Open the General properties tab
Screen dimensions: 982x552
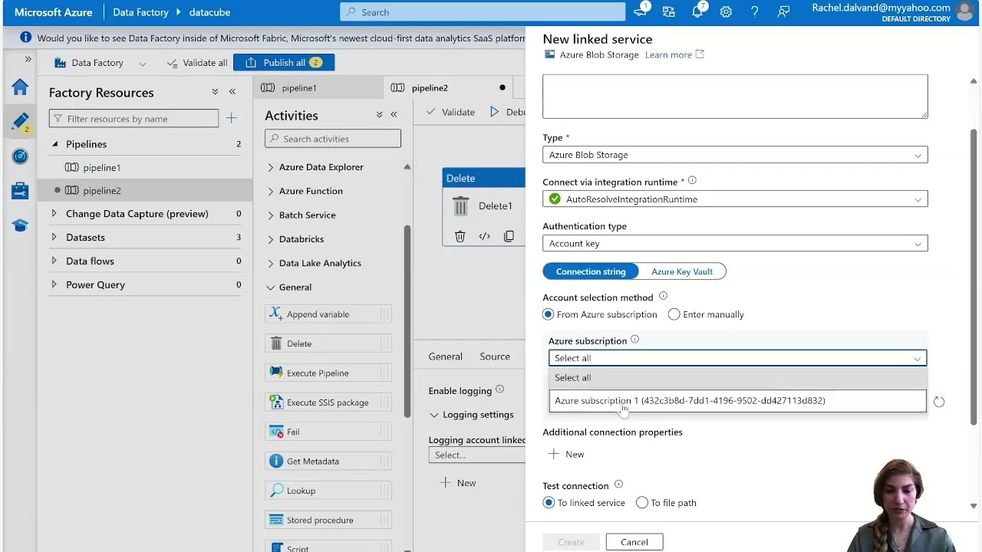[x=445, y=356]
